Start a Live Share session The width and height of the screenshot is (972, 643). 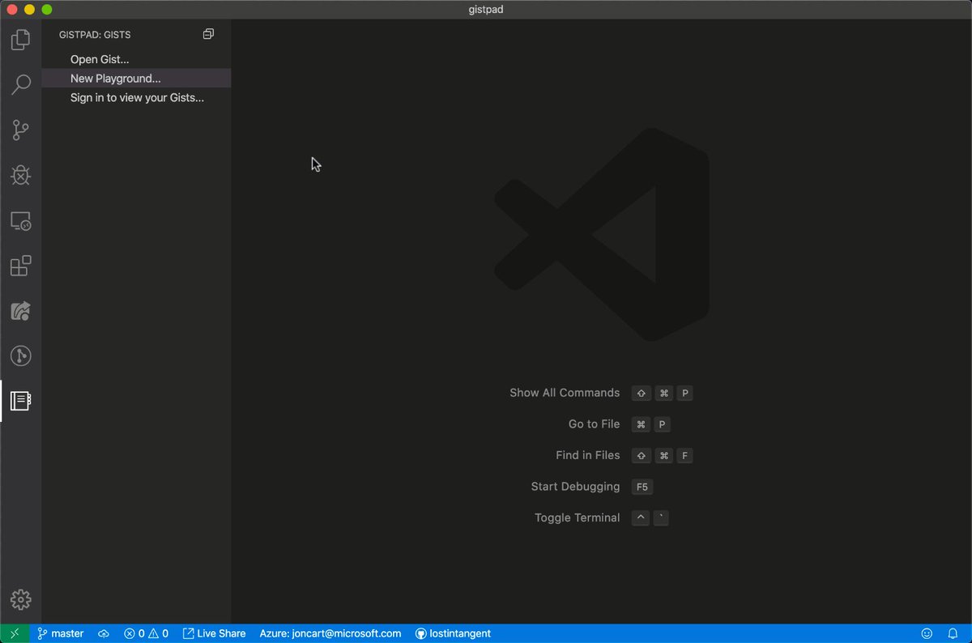click(214, 633)
